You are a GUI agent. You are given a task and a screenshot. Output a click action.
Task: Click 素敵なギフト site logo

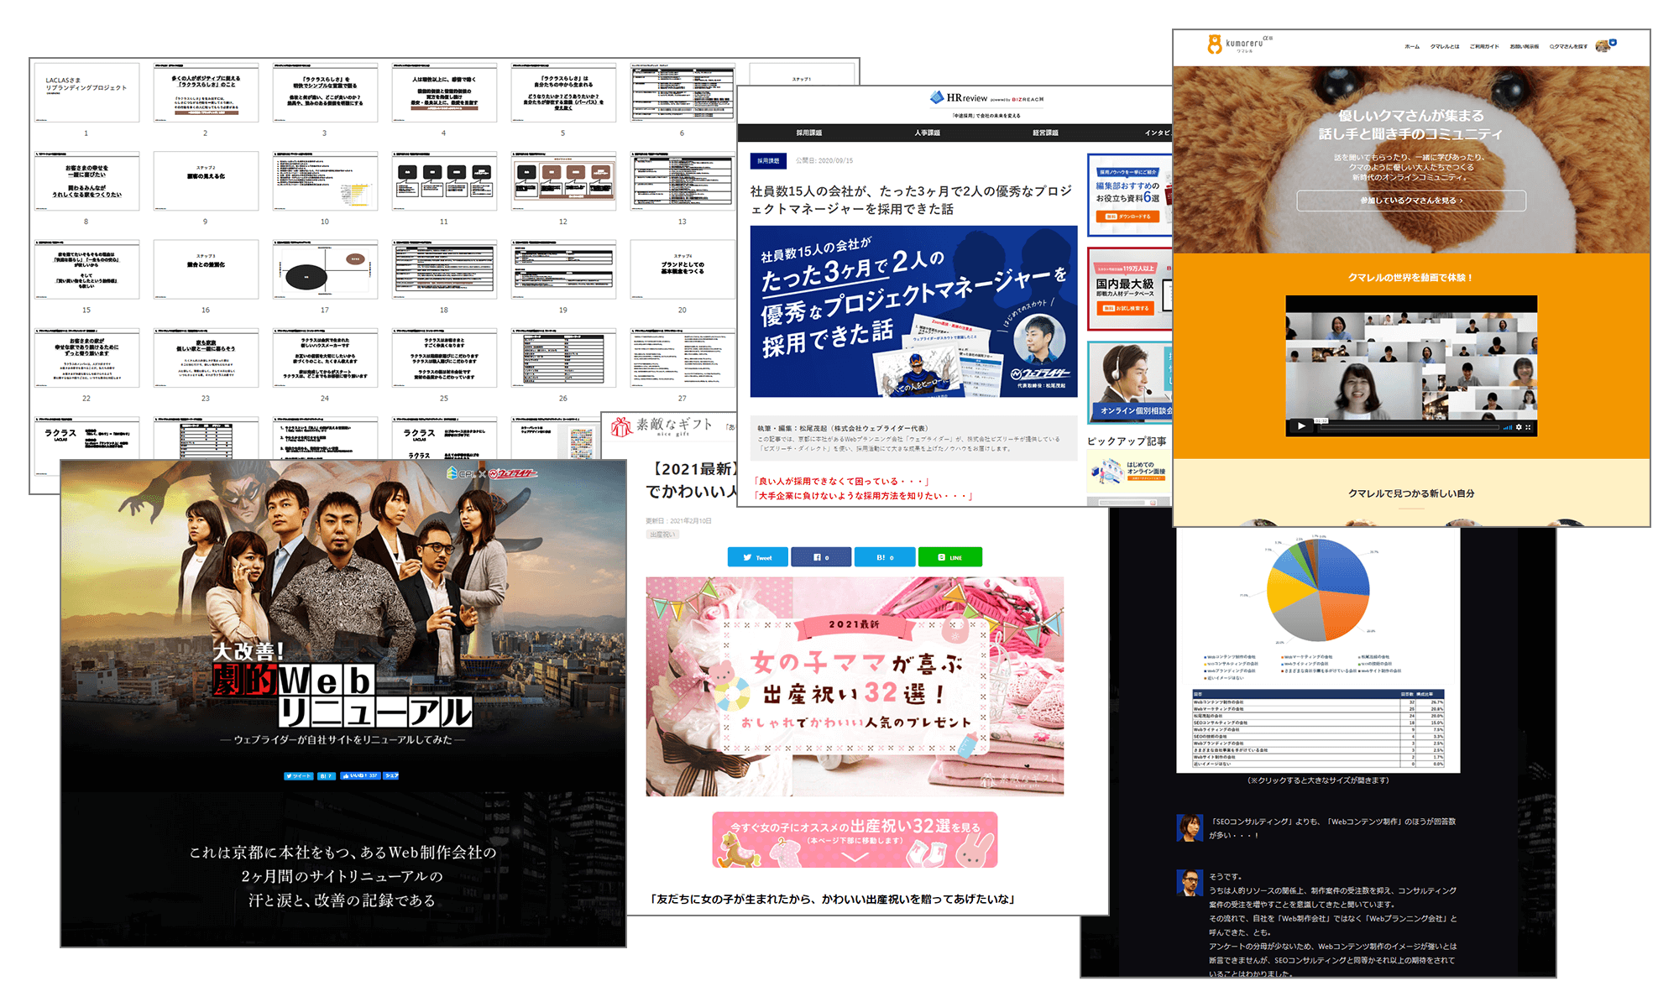click(x=662, y=426)
